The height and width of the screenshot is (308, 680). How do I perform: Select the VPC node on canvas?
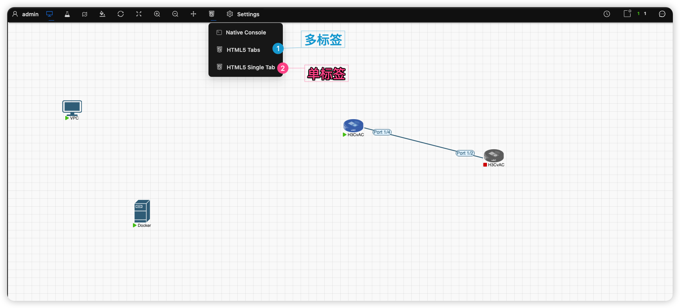72,108
